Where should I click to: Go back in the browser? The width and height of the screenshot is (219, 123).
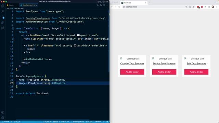point(112,7)
